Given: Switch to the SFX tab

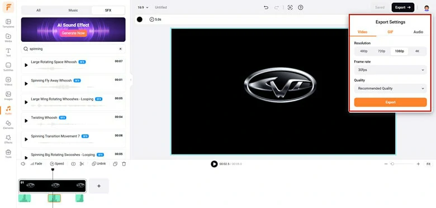Looking at the screenshot, I should click(108, 10).
